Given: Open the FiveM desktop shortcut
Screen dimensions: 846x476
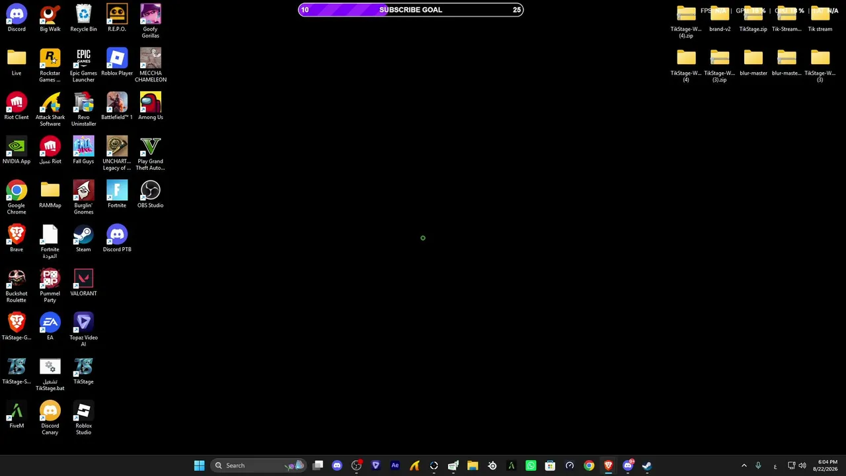Looking at the screenshot, I should pos(17,415).
